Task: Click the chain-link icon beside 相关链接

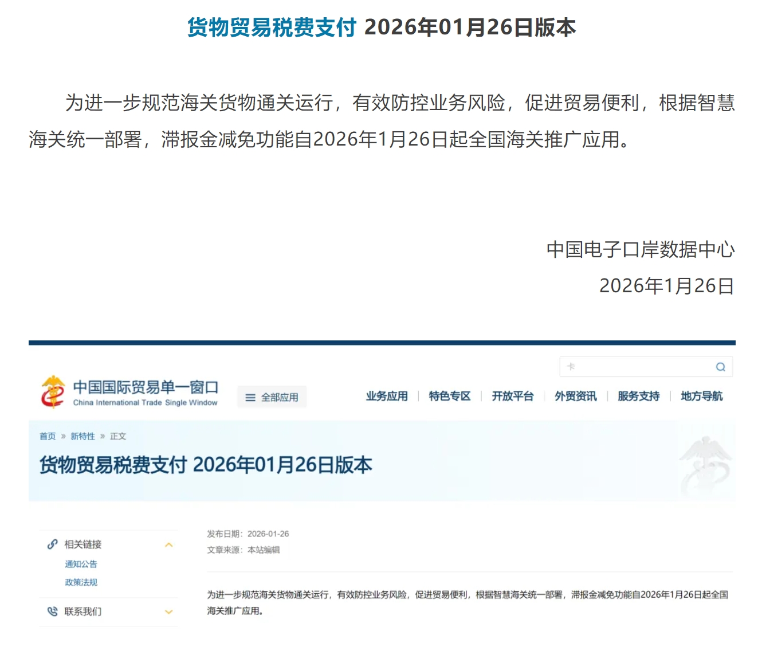Action: click(x=52, y=544)
